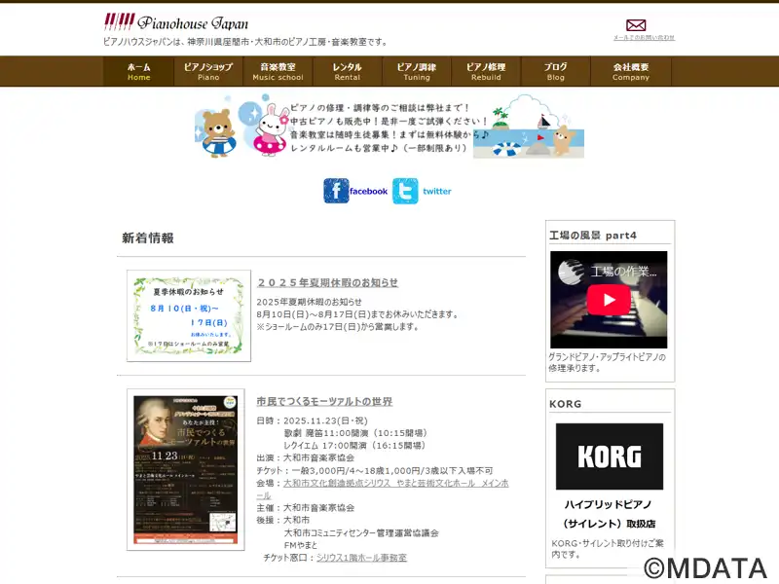Click the レクイエム 17:00開演 schedule line
The height and width of the screenshot is (584, 779).
[354, 446]
